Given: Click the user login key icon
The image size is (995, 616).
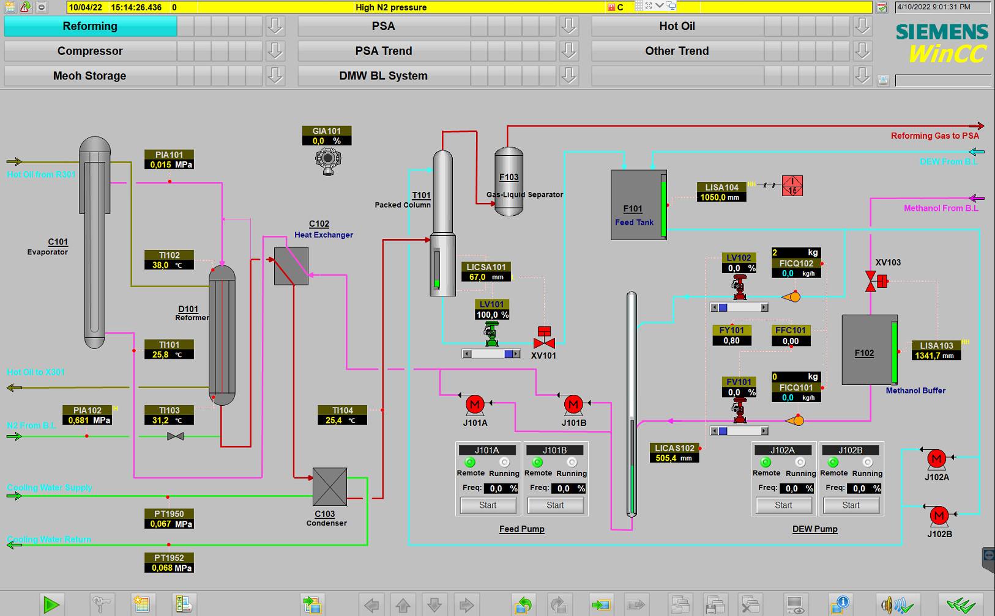Looking at the screenshot, I should click(100, 604).
